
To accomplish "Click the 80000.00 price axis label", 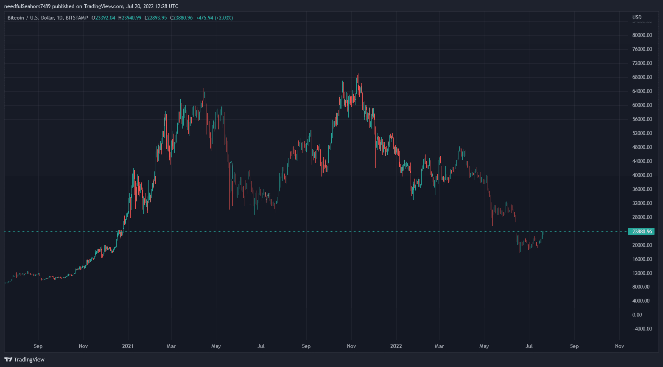I will coord(641,35).
